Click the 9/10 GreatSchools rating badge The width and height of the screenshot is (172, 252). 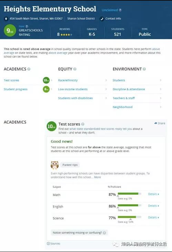[x=10, y=30]
